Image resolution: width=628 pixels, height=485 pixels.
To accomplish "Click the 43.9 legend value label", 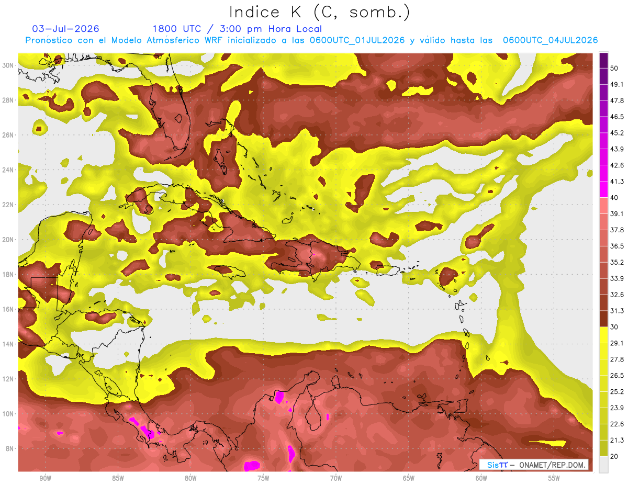I will [617, 149].
